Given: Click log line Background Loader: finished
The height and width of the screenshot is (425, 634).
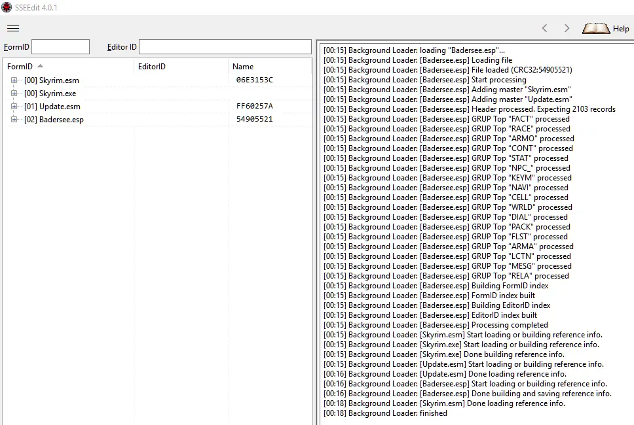Looking at the screenshot, I should tap(385, 413).
